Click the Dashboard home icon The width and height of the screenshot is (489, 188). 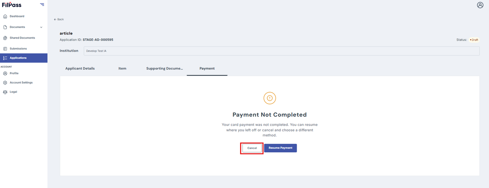pos(5,16)
